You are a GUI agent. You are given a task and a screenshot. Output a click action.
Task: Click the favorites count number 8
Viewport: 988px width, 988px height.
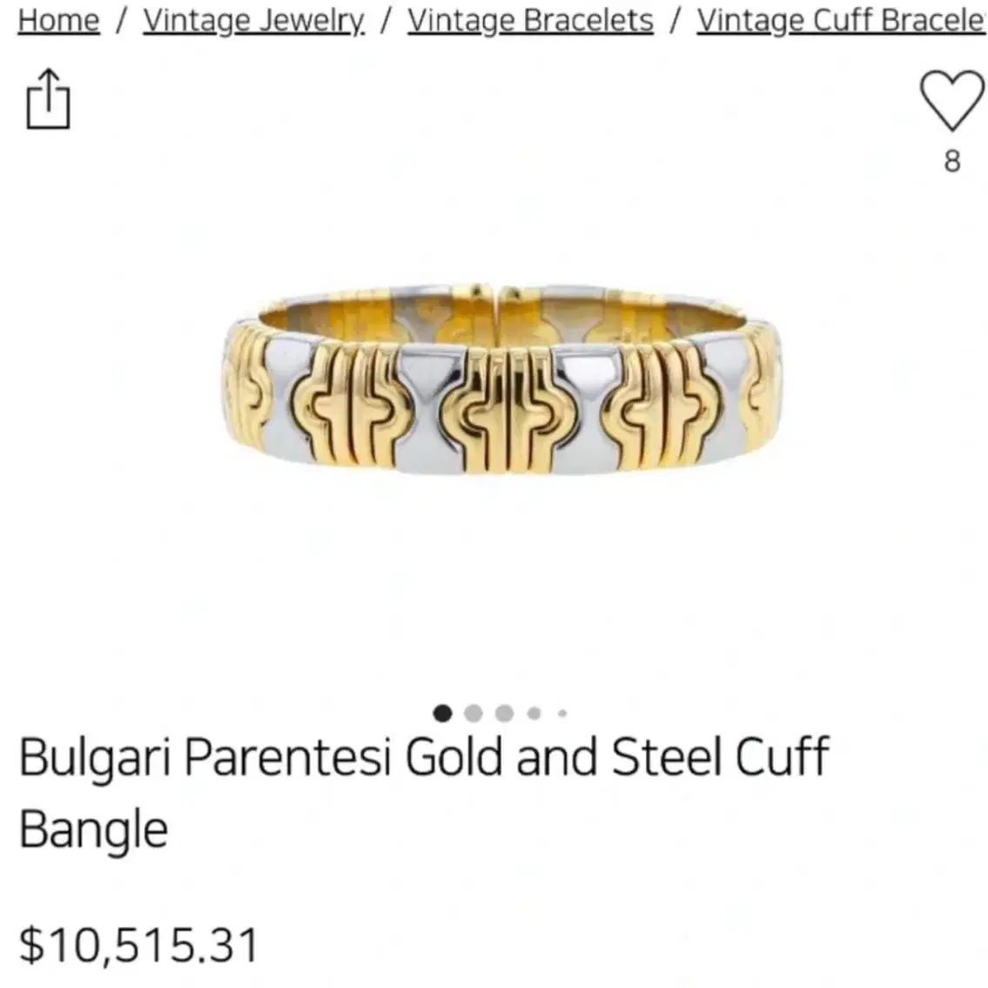pyautogui.click(x=952, y=161)
